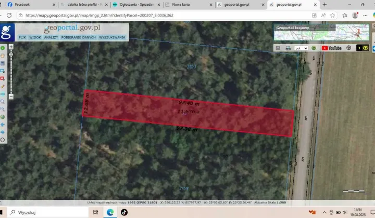Viewport: 375px width, 218px height.
Task: Click the green help question mark icon
Action: point(314,48)
